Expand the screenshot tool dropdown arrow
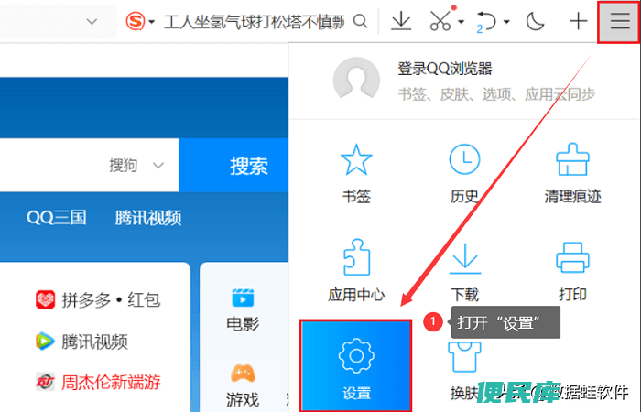 click(x=462, y=22)
